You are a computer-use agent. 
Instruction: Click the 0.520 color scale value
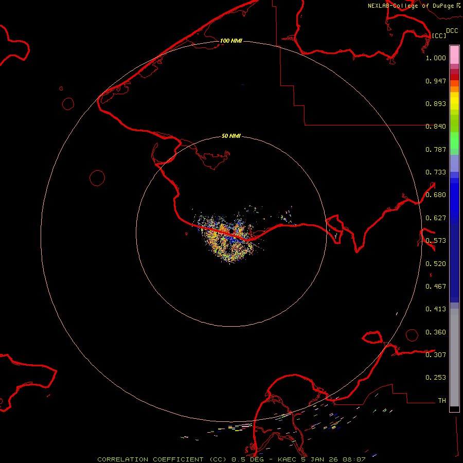(436, 264)
